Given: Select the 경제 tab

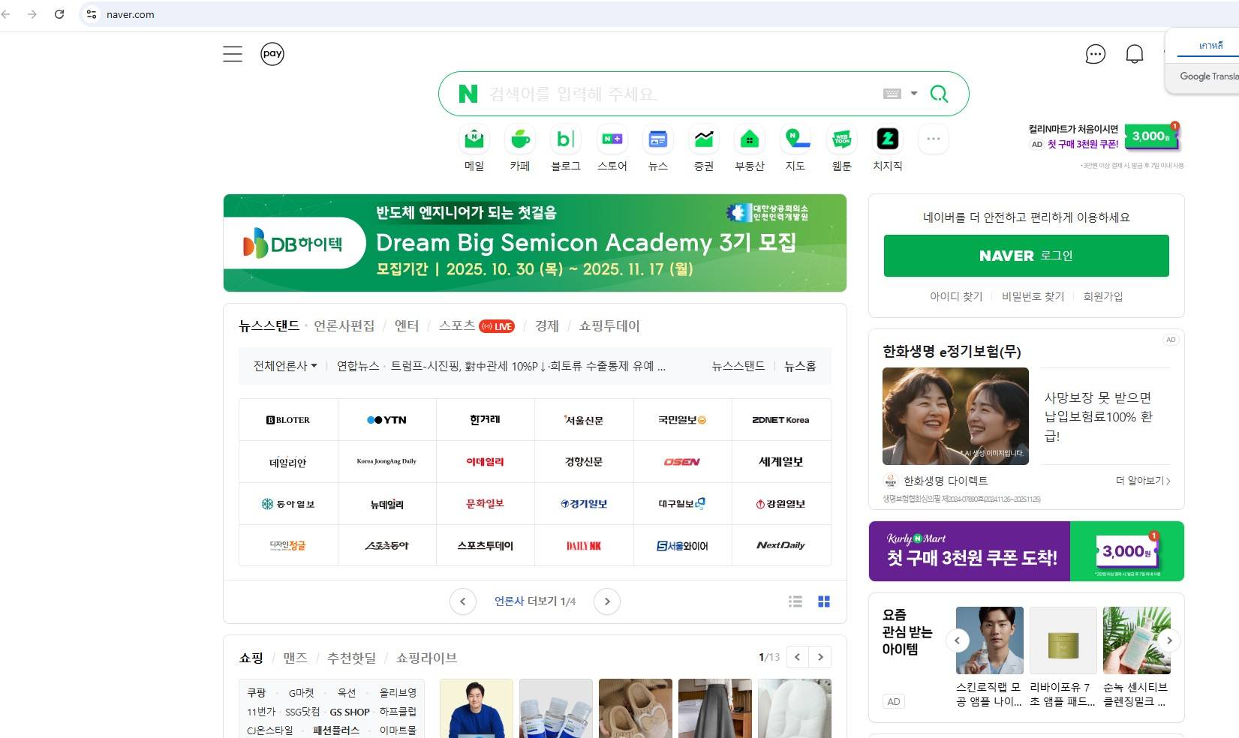Looking at the screenshot, I should tap(546, 325).
